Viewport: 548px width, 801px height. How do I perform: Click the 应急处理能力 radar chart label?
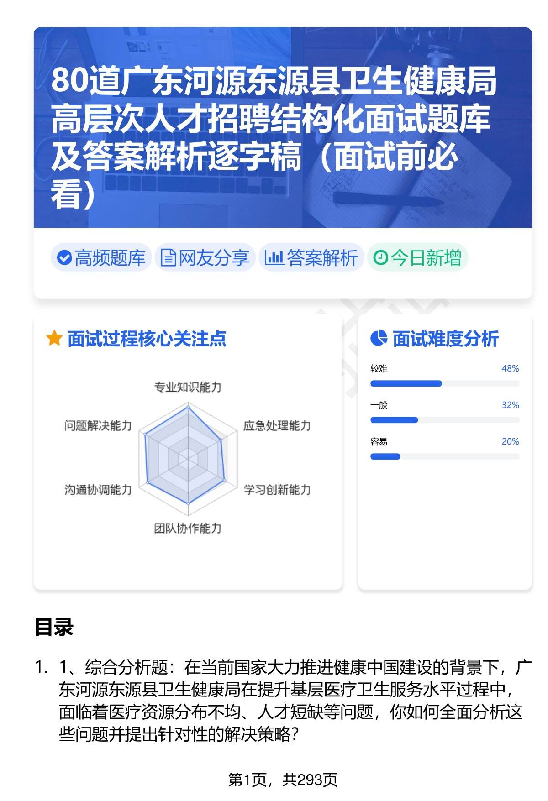[277, 426]
